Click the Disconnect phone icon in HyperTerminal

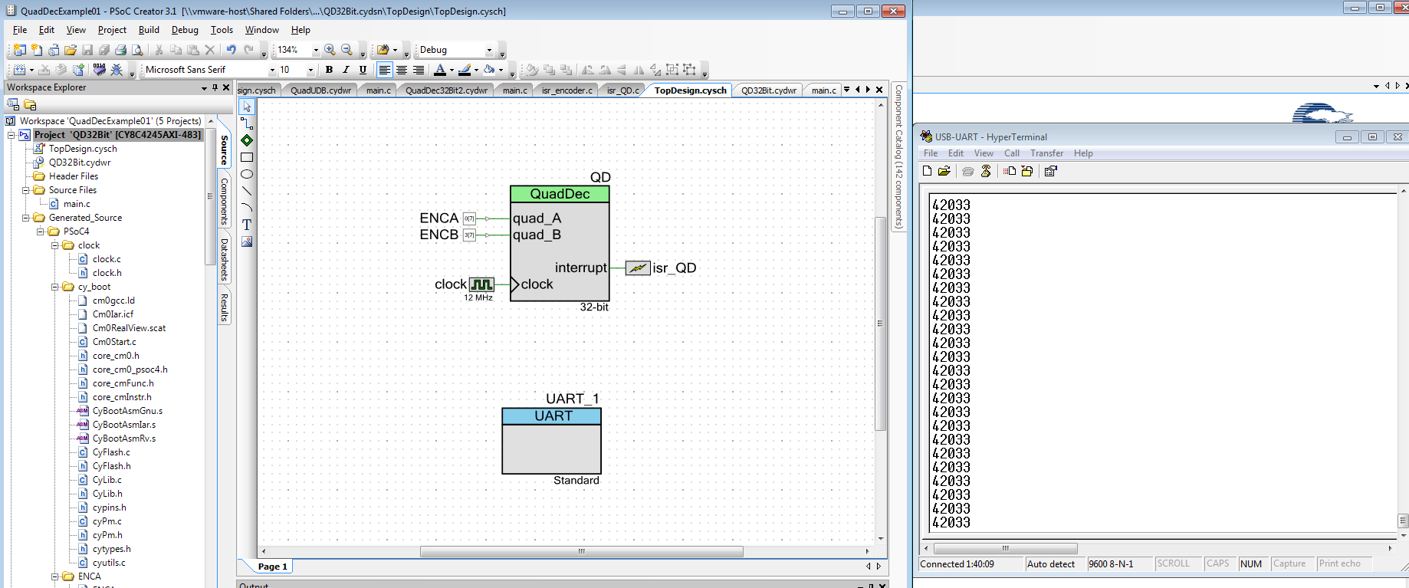coord(986,171)
